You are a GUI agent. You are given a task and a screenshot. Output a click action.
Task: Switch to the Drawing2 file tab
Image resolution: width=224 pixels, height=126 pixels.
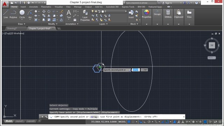12,28
